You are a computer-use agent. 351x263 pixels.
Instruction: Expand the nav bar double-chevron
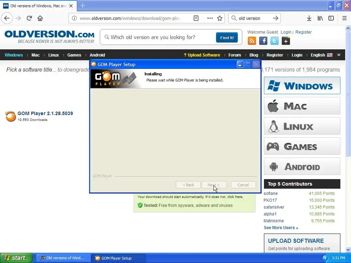tap(339, 55)
